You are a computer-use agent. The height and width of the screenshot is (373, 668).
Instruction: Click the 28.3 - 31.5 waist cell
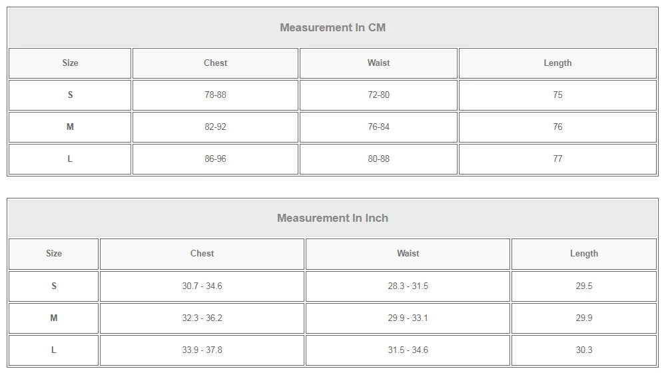point(408,286)
